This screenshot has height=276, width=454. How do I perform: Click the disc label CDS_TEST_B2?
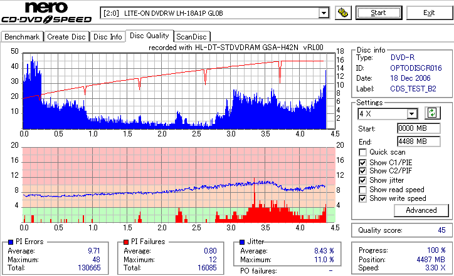(413, 89)
